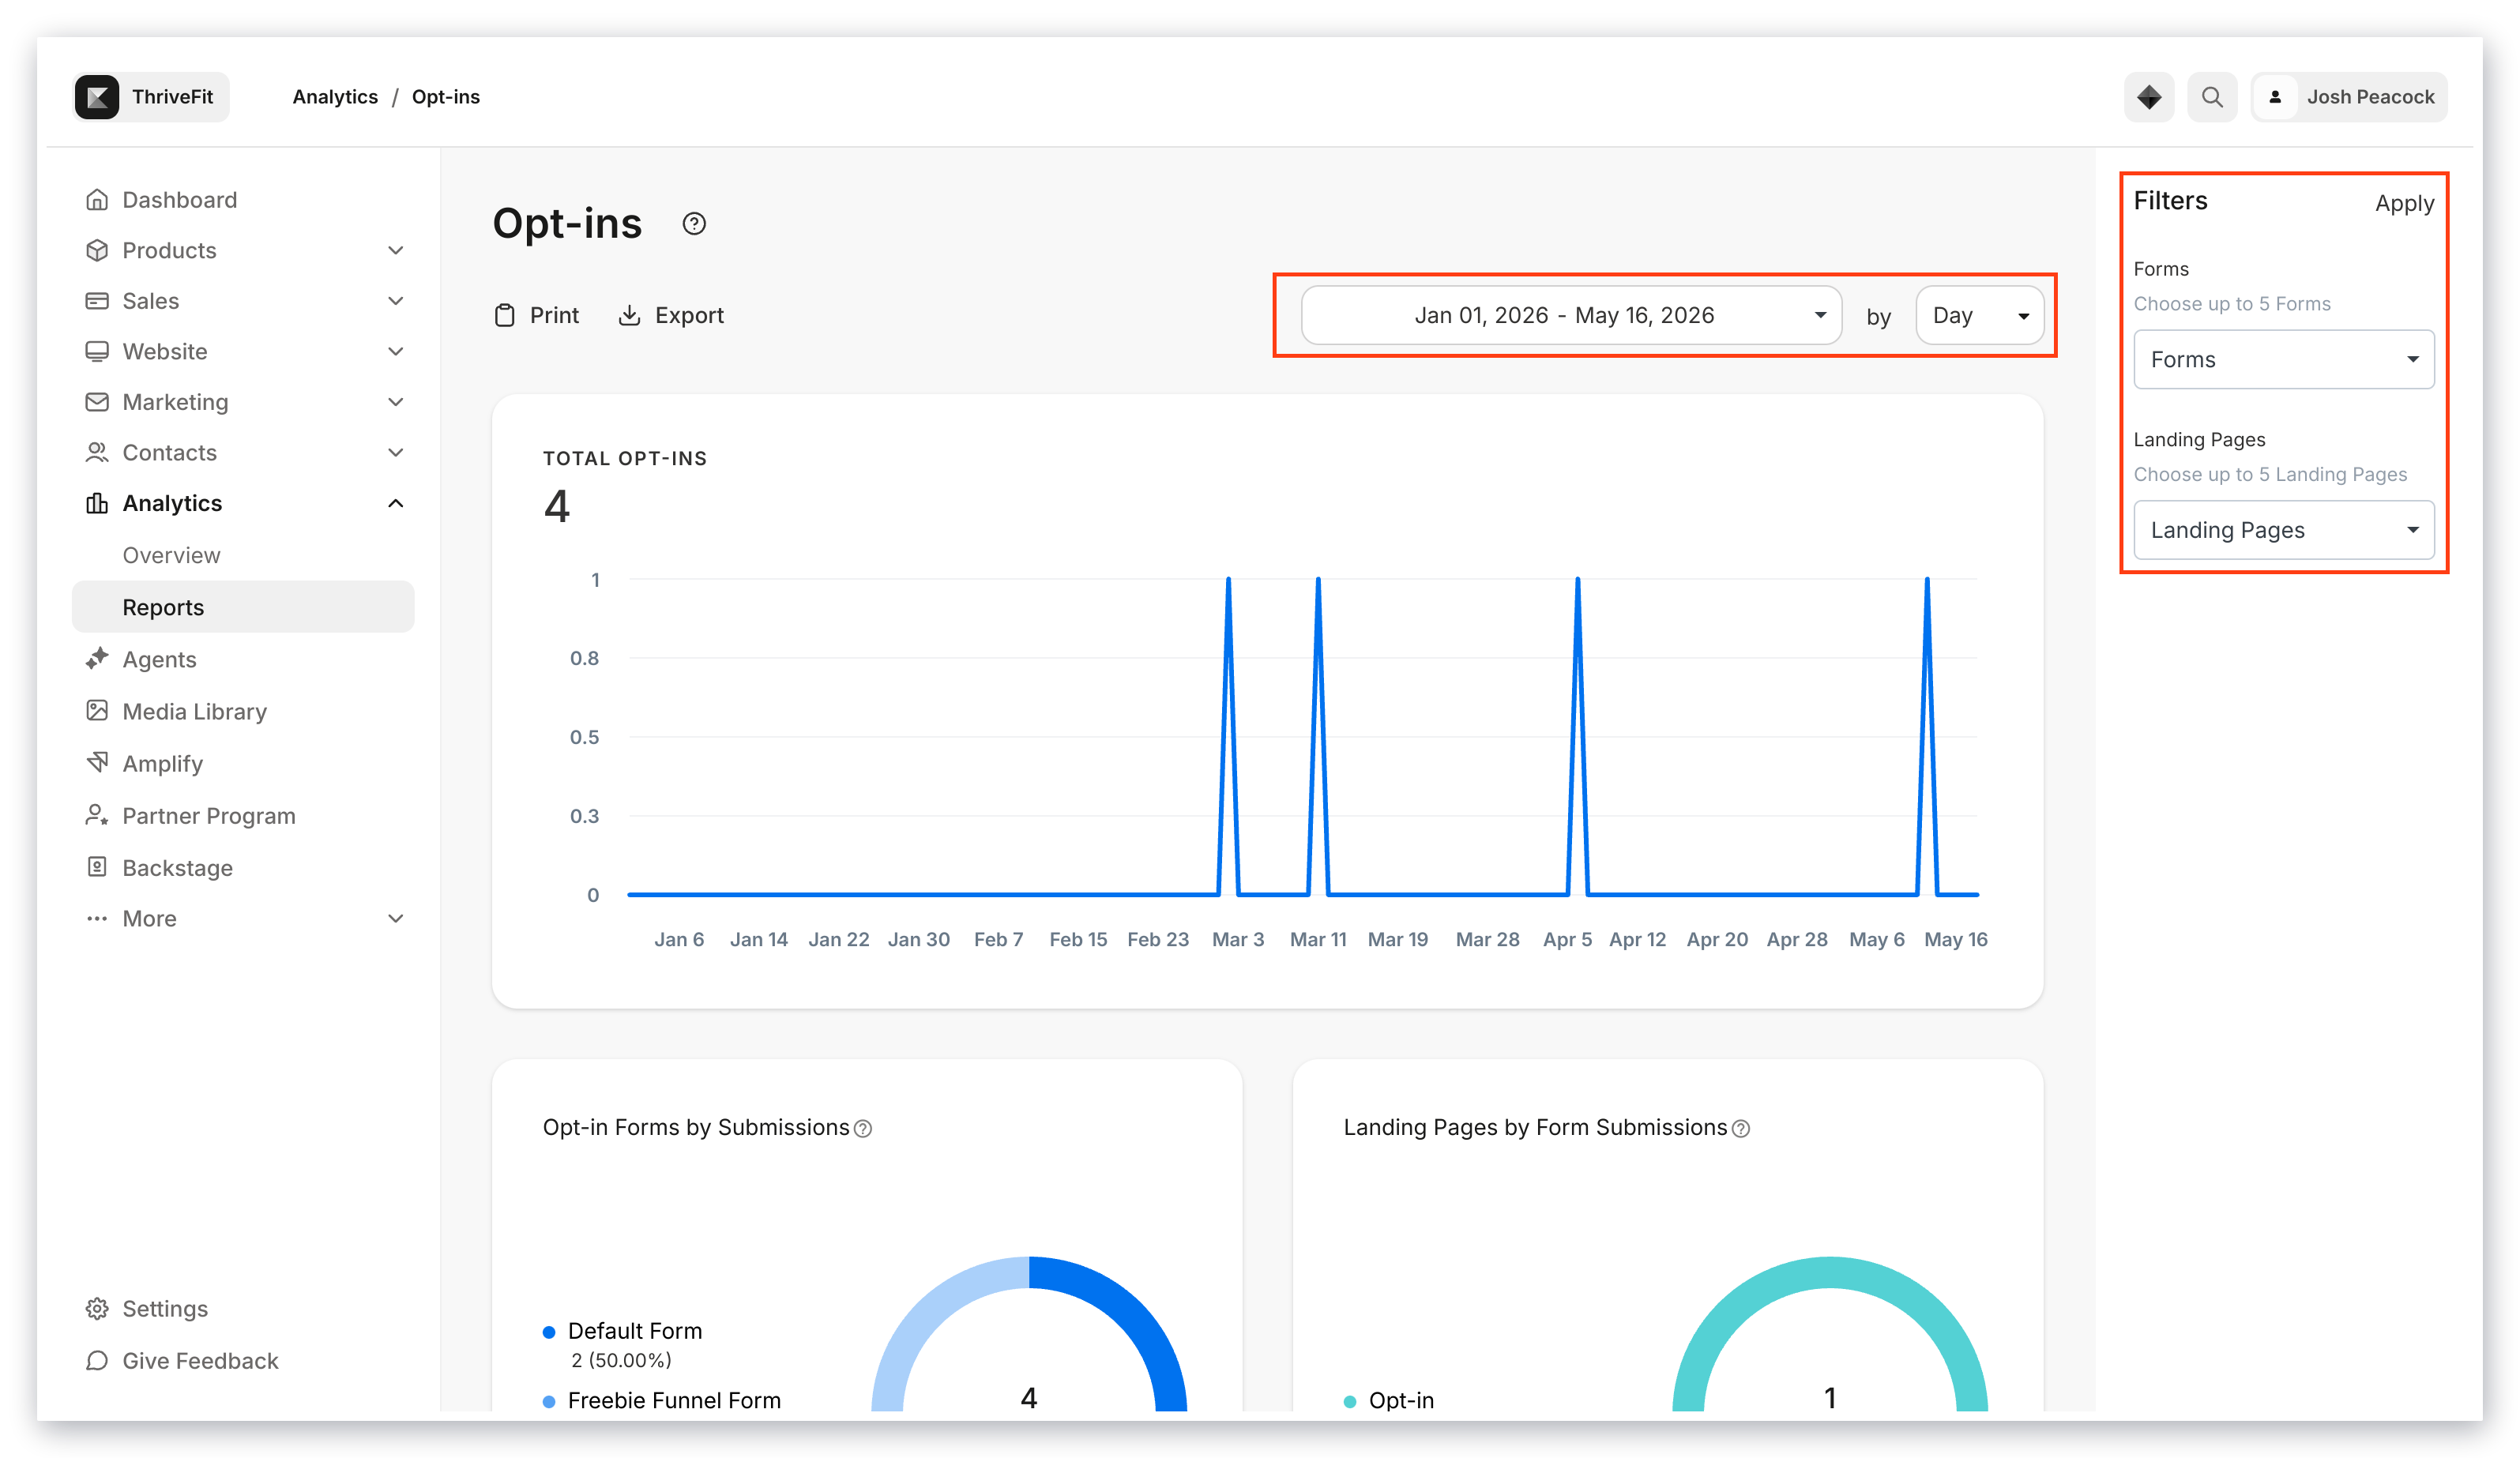The height and width of the screenshot is (1458, 2520).
Task: Click the May 16 axis label
Action: pos(1956,939)
